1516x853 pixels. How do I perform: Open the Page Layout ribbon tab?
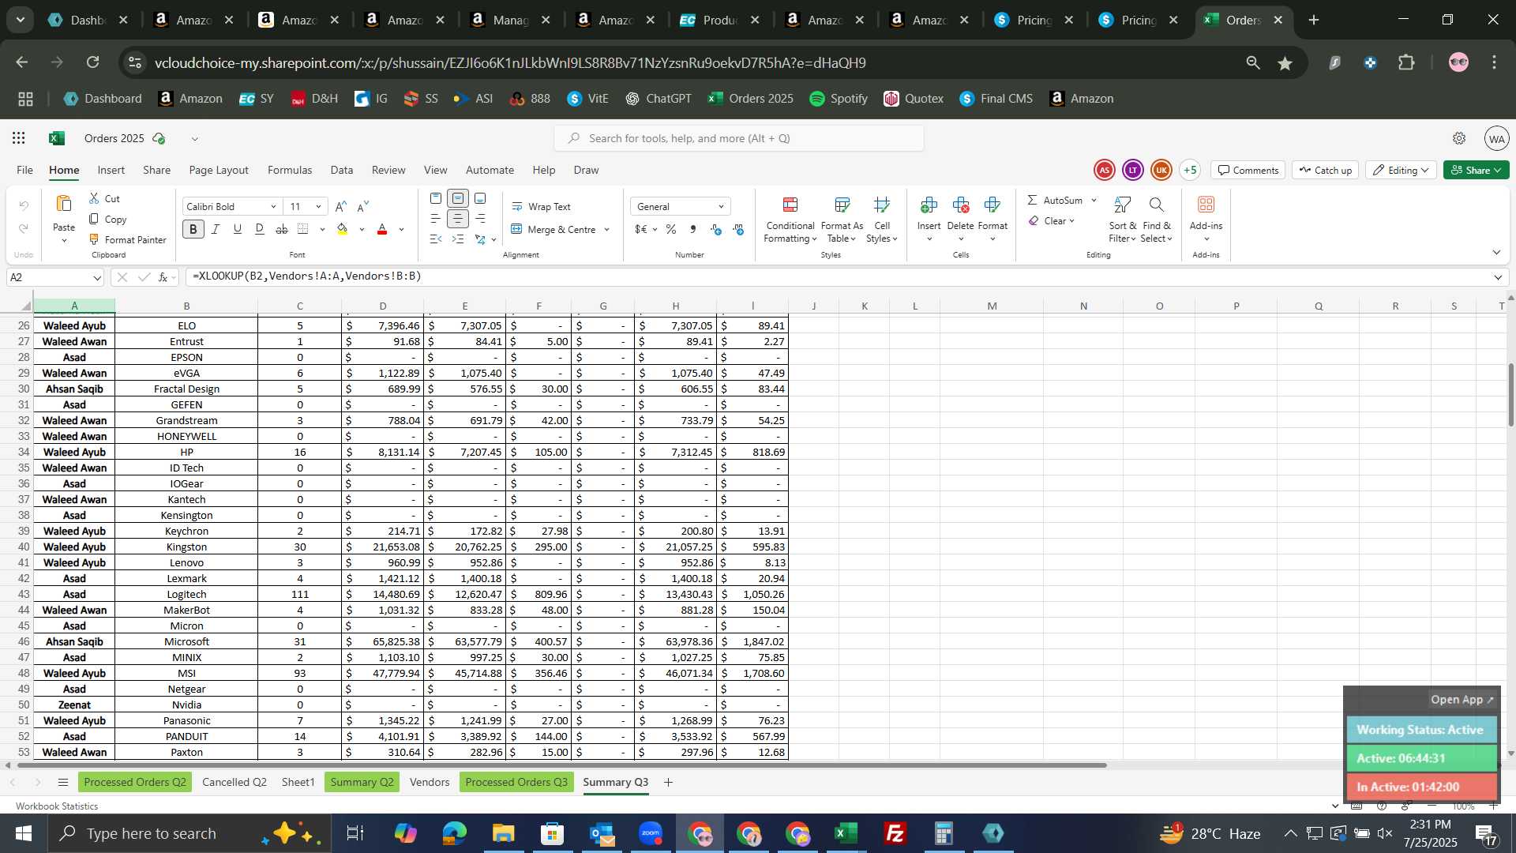(219, 170)
